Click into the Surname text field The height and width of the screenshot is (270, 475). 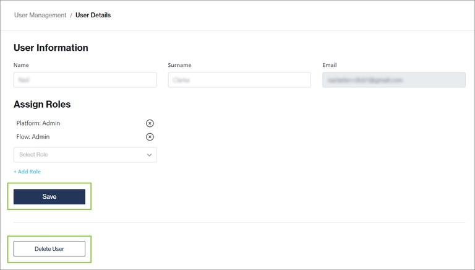click(x=239, y=80)
